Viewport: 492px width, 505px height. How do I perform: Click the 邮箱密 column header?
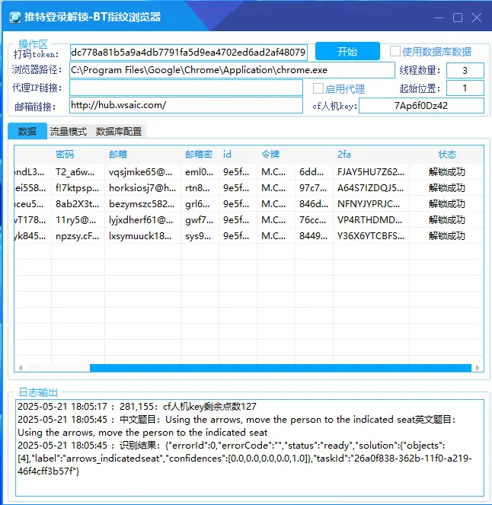tap(200, 155)
